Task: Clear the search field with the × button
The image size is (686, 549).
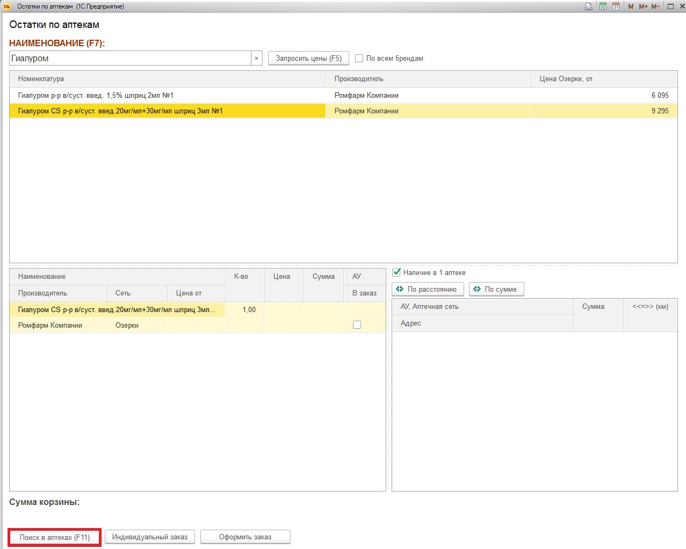Action: pyautogui.click(x=256, y=58)
